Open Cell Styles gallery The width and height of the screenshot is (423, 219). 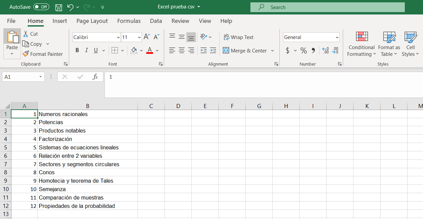tap(411, 44)
